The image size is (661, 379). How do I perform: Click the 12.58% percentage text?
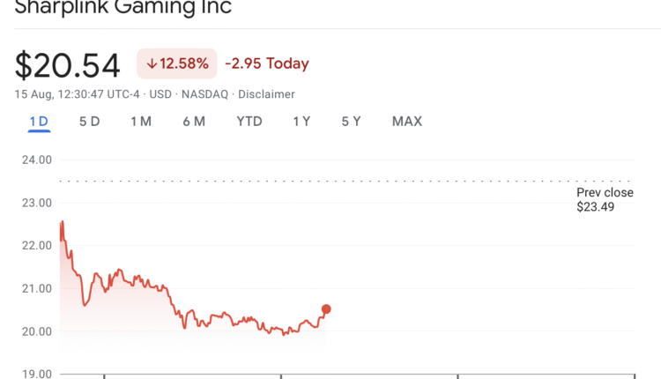click(x=184, y=63)
